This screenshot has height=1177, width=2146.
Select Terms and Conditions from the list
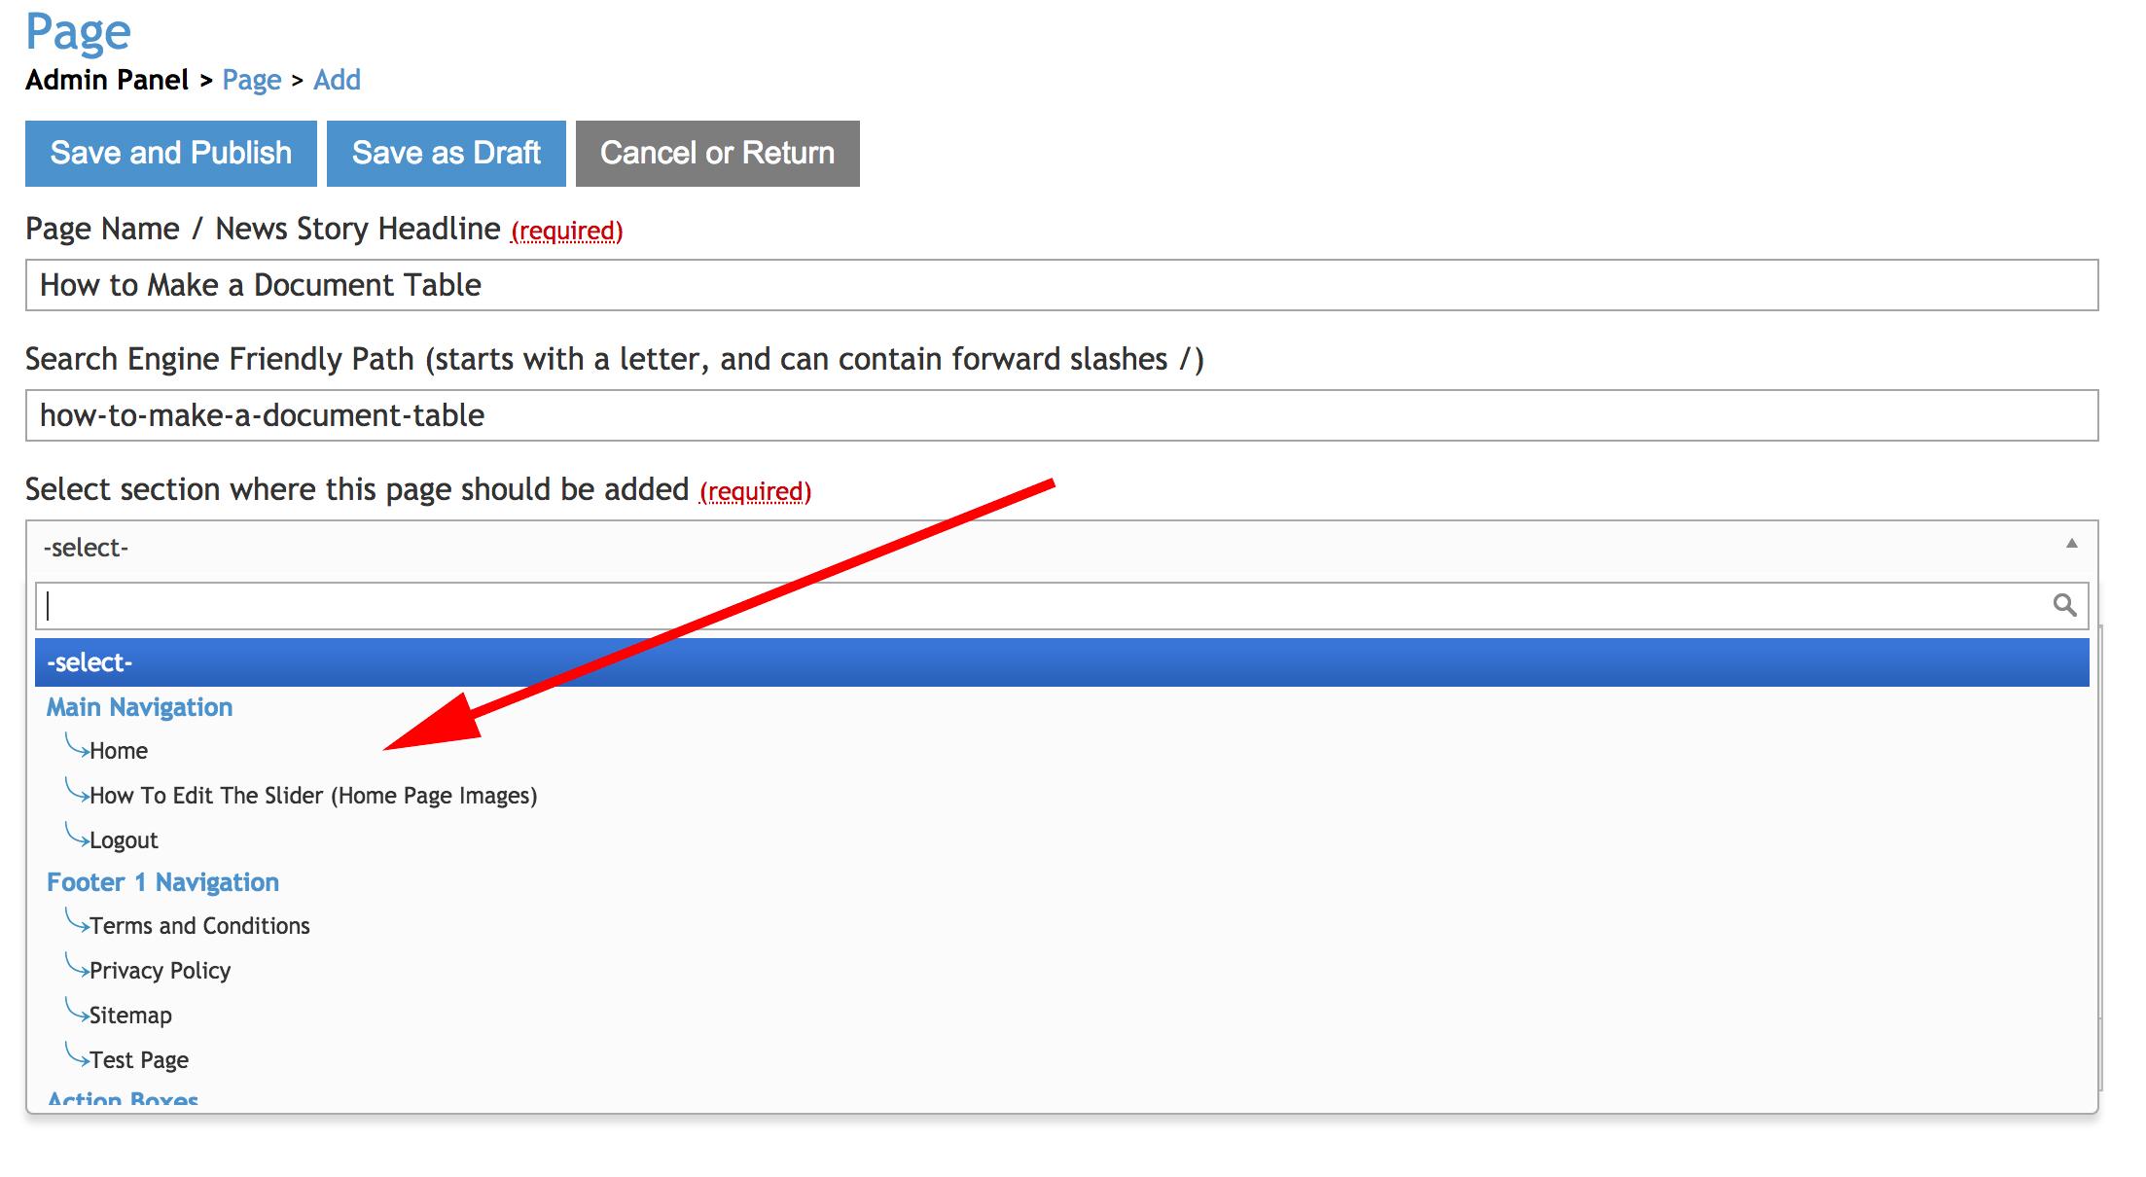tap(199, 925)
